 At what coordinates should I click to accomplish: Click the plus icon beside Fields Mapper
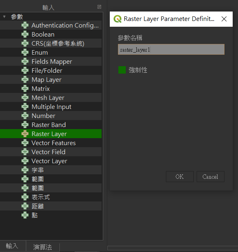pos(25,61)
